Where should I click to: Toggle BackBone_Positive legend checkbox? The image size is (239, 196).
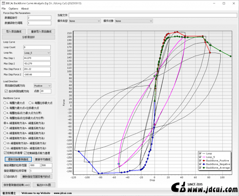pyautogui.click(x=200, y=161)
